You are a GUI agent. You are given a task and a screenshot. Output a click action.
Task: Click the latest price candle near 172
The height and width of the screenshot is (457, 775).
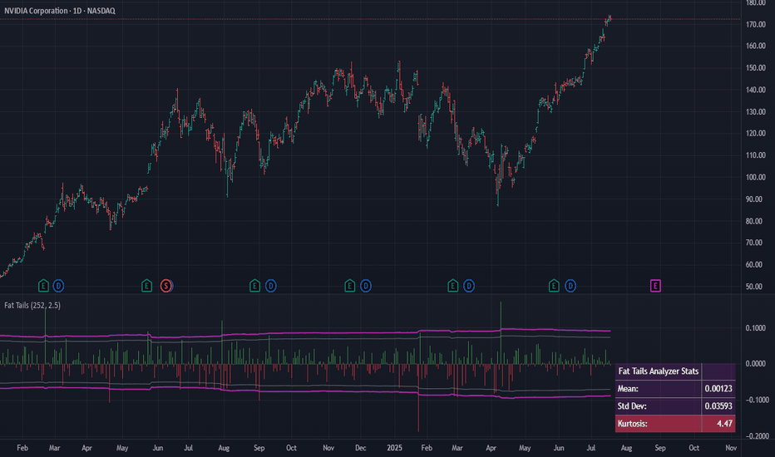click(x=610, y=18)
